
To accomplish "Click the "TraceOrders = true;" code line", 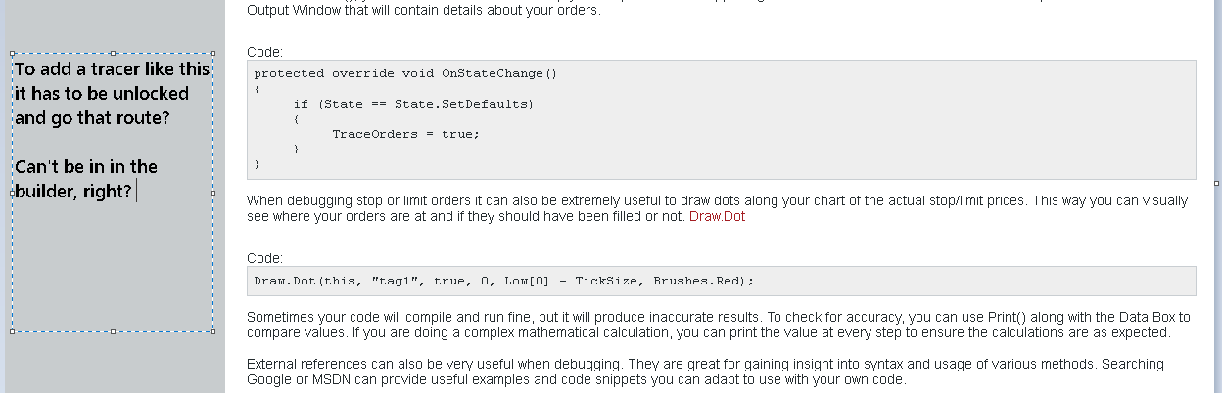I will coord(405,134).
